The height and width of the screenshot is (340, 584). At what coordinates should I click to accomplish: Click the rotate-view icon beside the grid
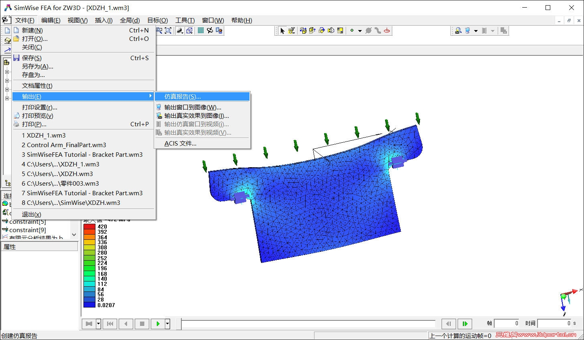click(210, 30)
